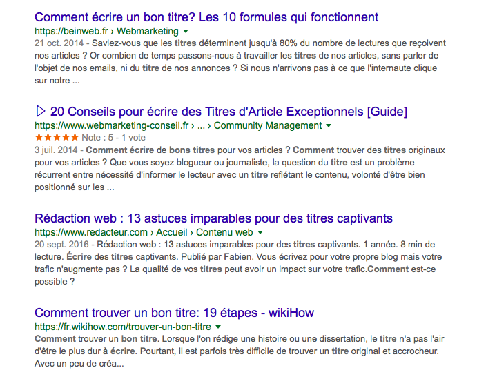Expand options arrow beside Community Management breadcrumb
Image resolution: width=477 pixels, height=381 pixels.
coord(329,126)
